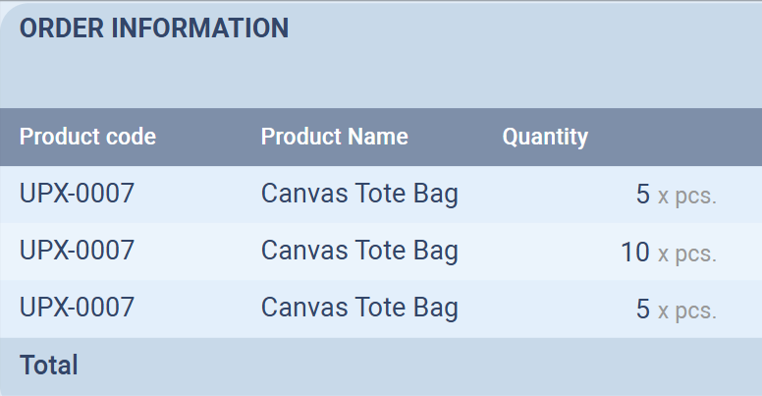Click quantity value 5 in the top row
Screen dimensions: 762x396
[643, 195]
